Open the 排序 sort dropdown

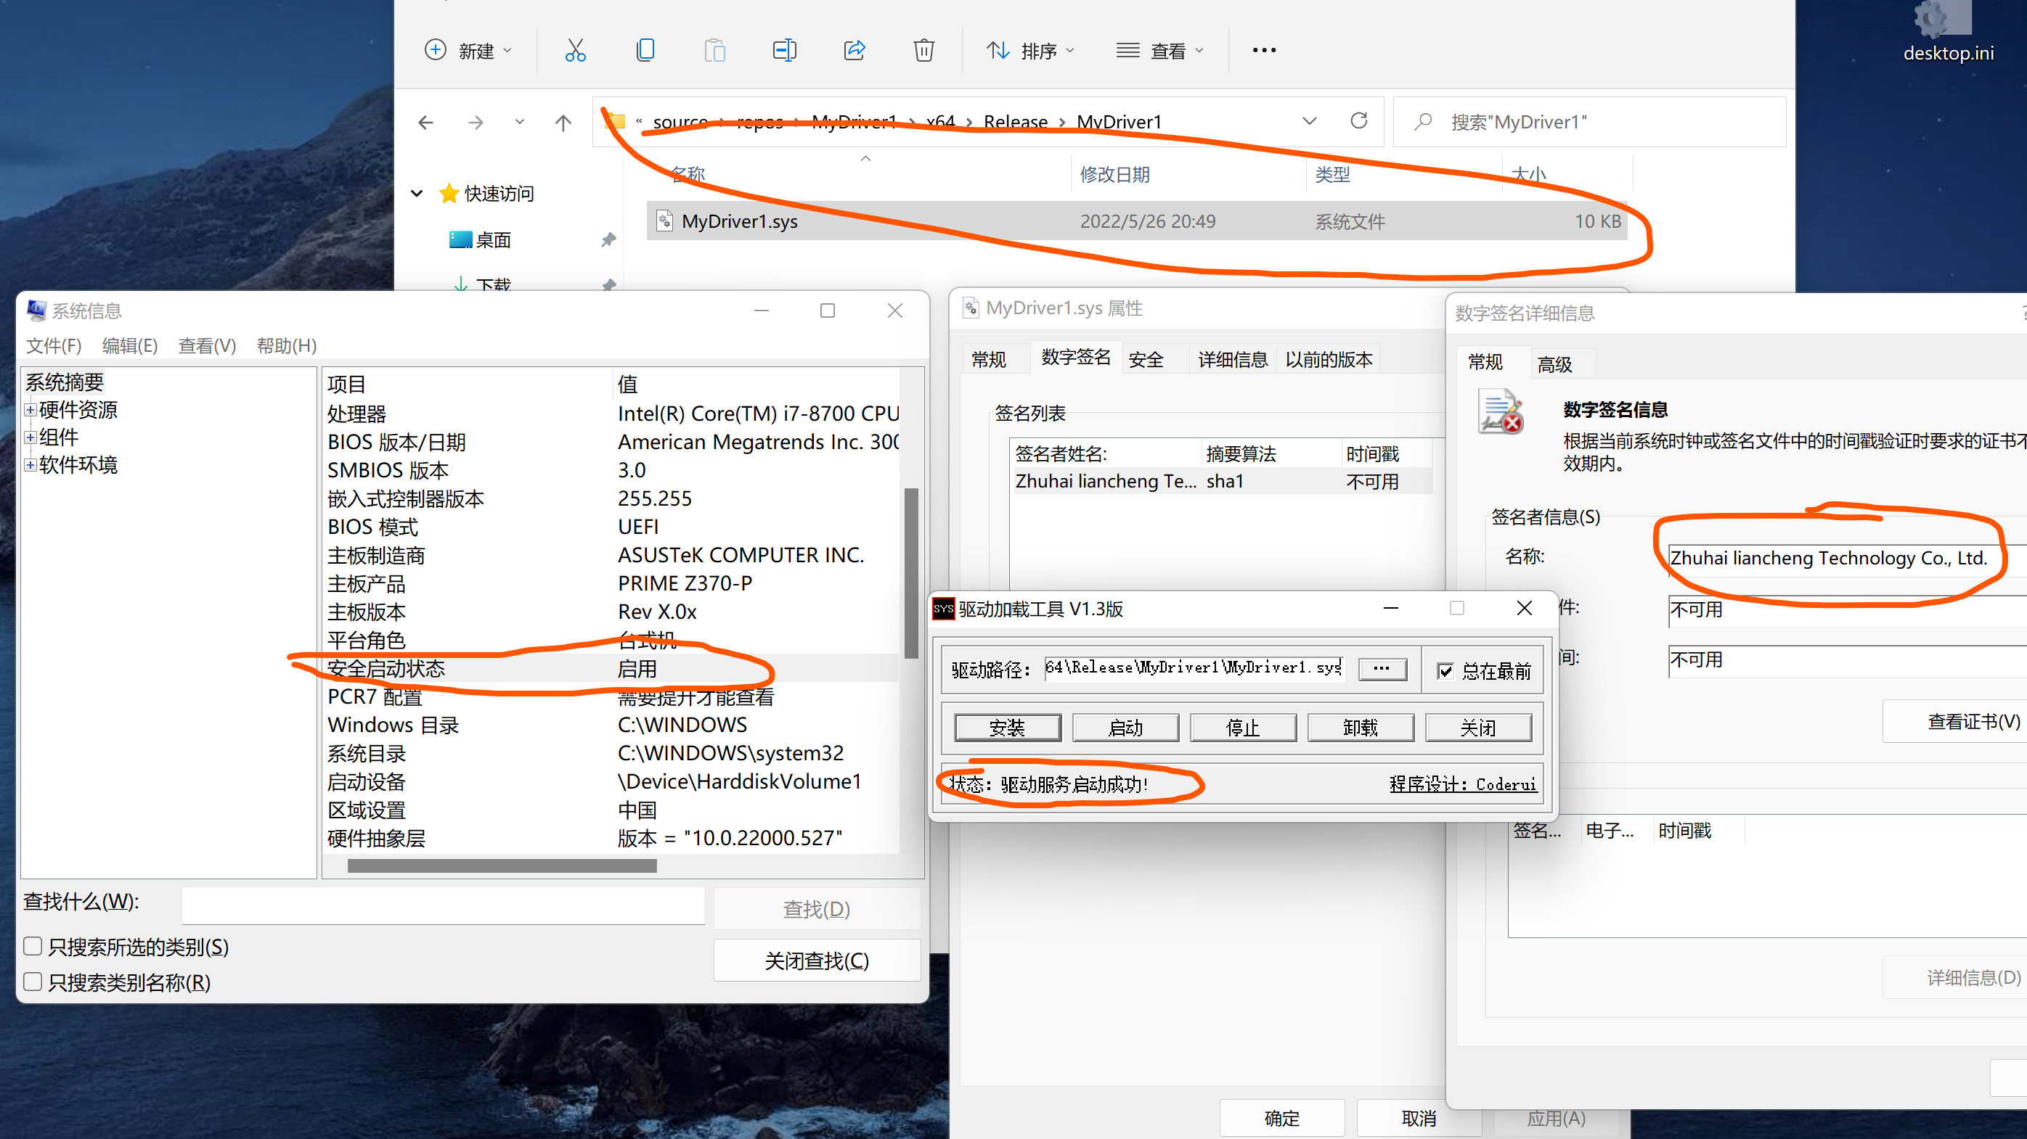tap(1029, 51)
